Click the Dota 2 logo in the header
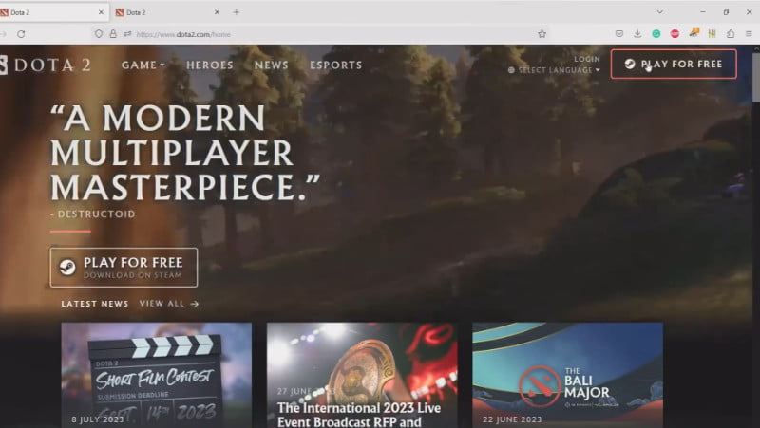Viewport: 760px width, 428px height. [46, 65]
